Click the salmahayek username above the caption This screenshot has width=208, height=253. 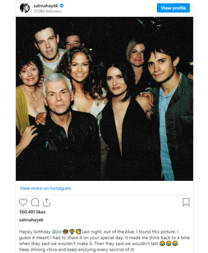(31, 220)
